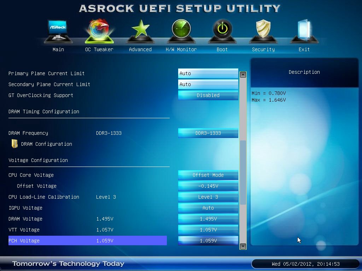The height and width of the screenshot is (271, 362).
Task: Switch to the Boot tab label
Action: [x=222, y=49]
